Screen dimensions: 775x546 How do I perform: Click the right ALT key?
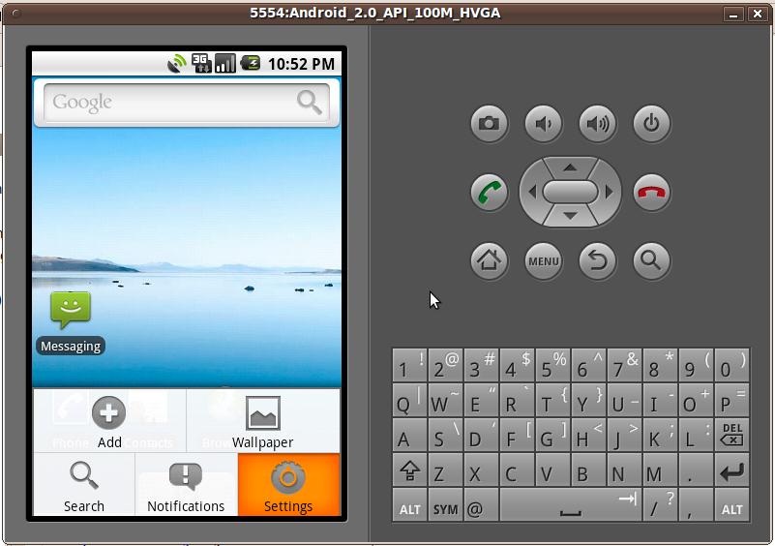tap(732, 505)
